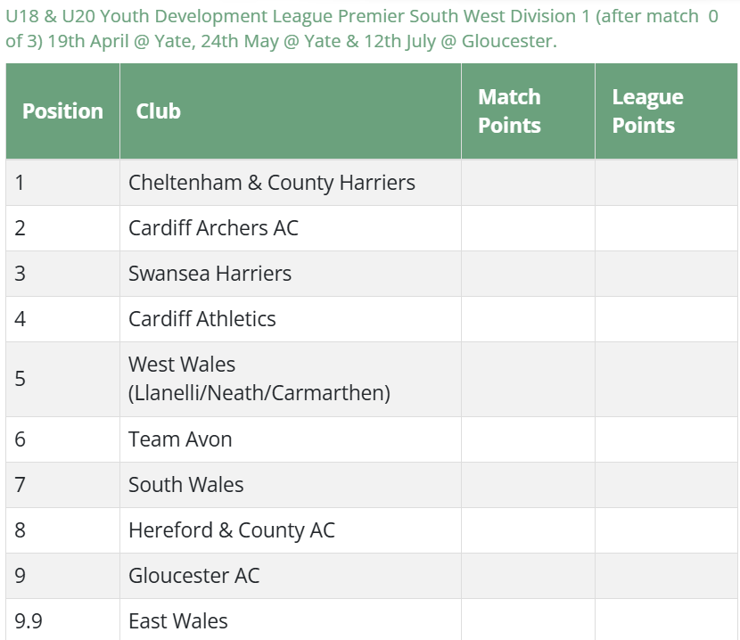This screenshot has height=640, width=740.
Task: Click Hereford & County AC entry
Action: [x=232, y=530]
